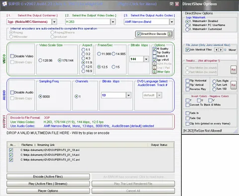Click the error occurred message link
Screen dimensions: 239x196
[134, 177]
